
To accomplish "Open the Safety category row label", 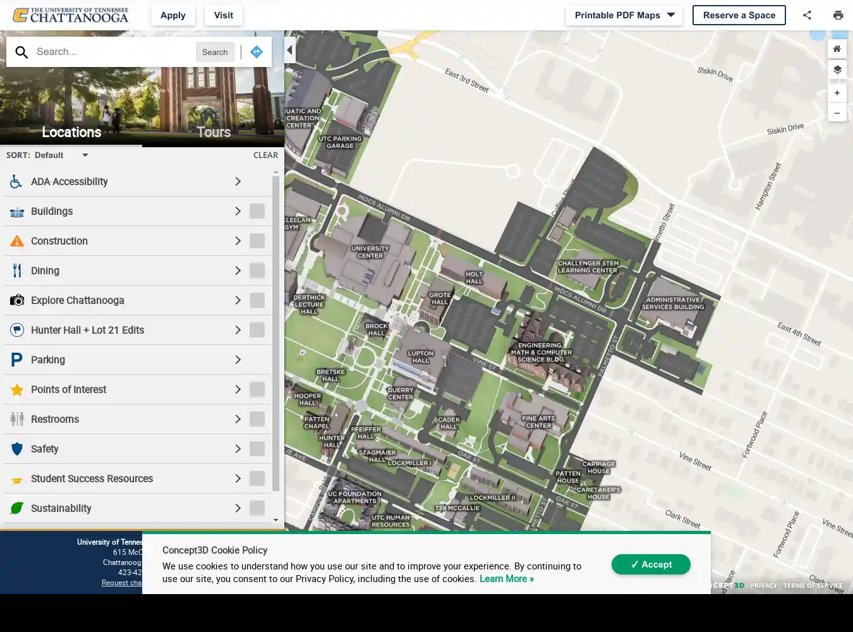I will point(45,449).
